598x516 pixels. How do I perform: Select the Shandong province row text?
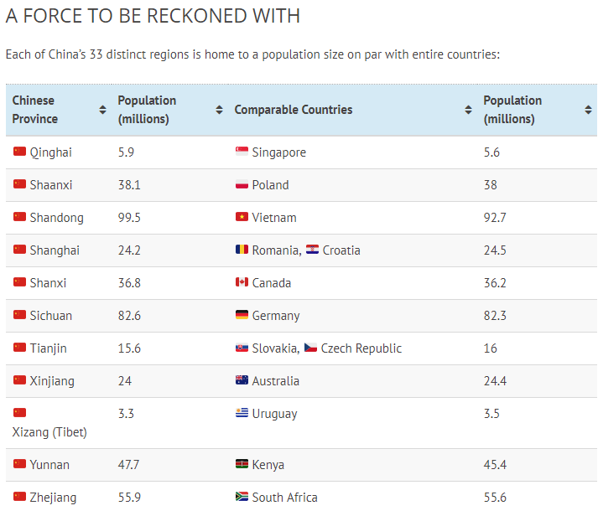(56, 218)
